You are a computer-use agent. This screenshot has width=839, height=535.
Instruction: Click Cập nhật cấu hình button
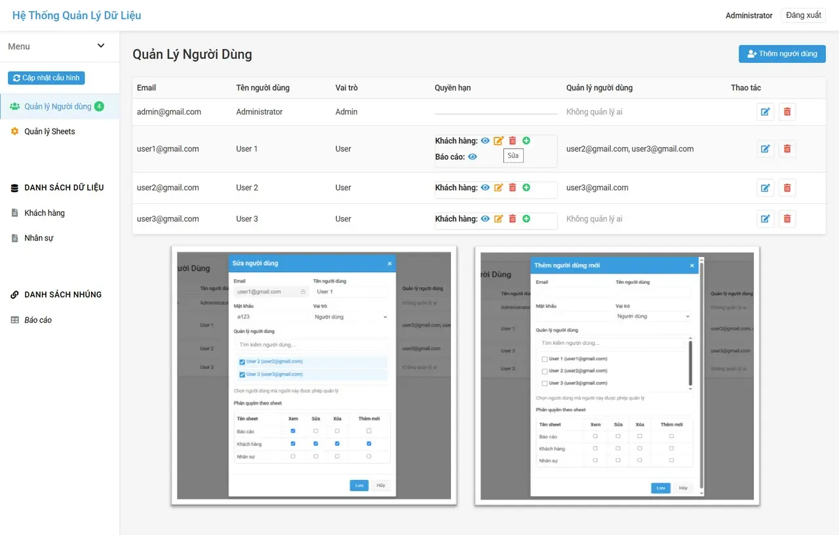46,78
